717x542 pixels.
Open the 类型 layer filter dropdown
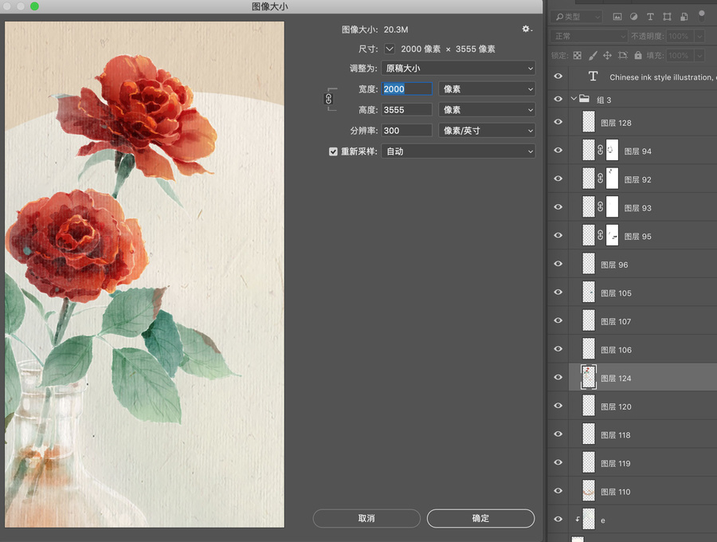pos(576,17)
